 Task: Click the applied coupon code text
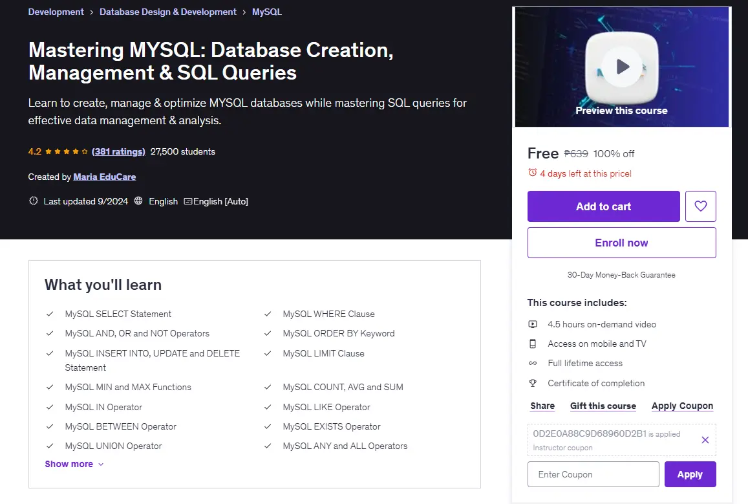tap(590, 434)
